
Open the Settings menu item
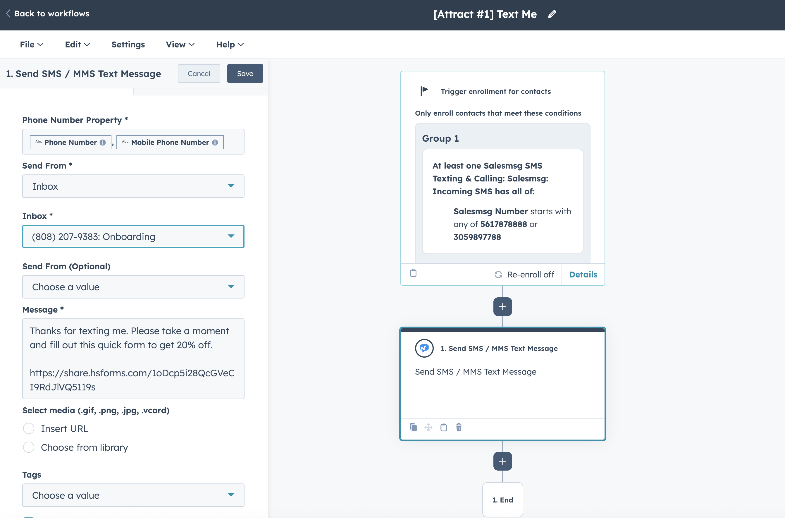[x=128, y=44]
